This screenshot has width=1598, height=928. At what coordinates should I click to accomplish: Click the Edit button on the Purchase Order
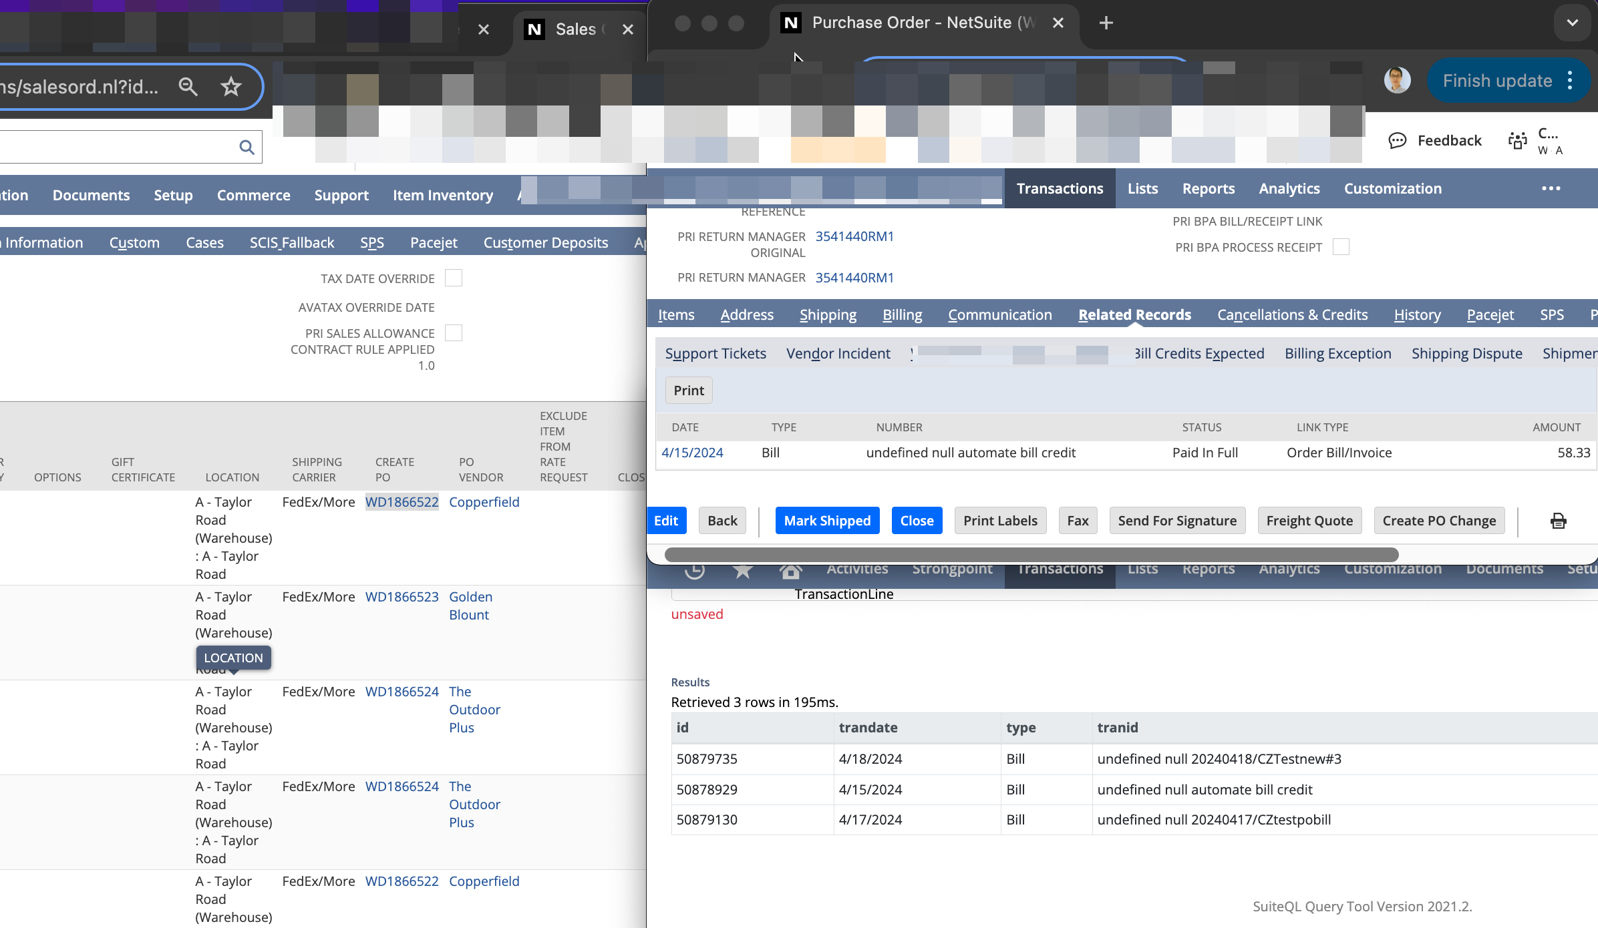[x=666, y=521]
